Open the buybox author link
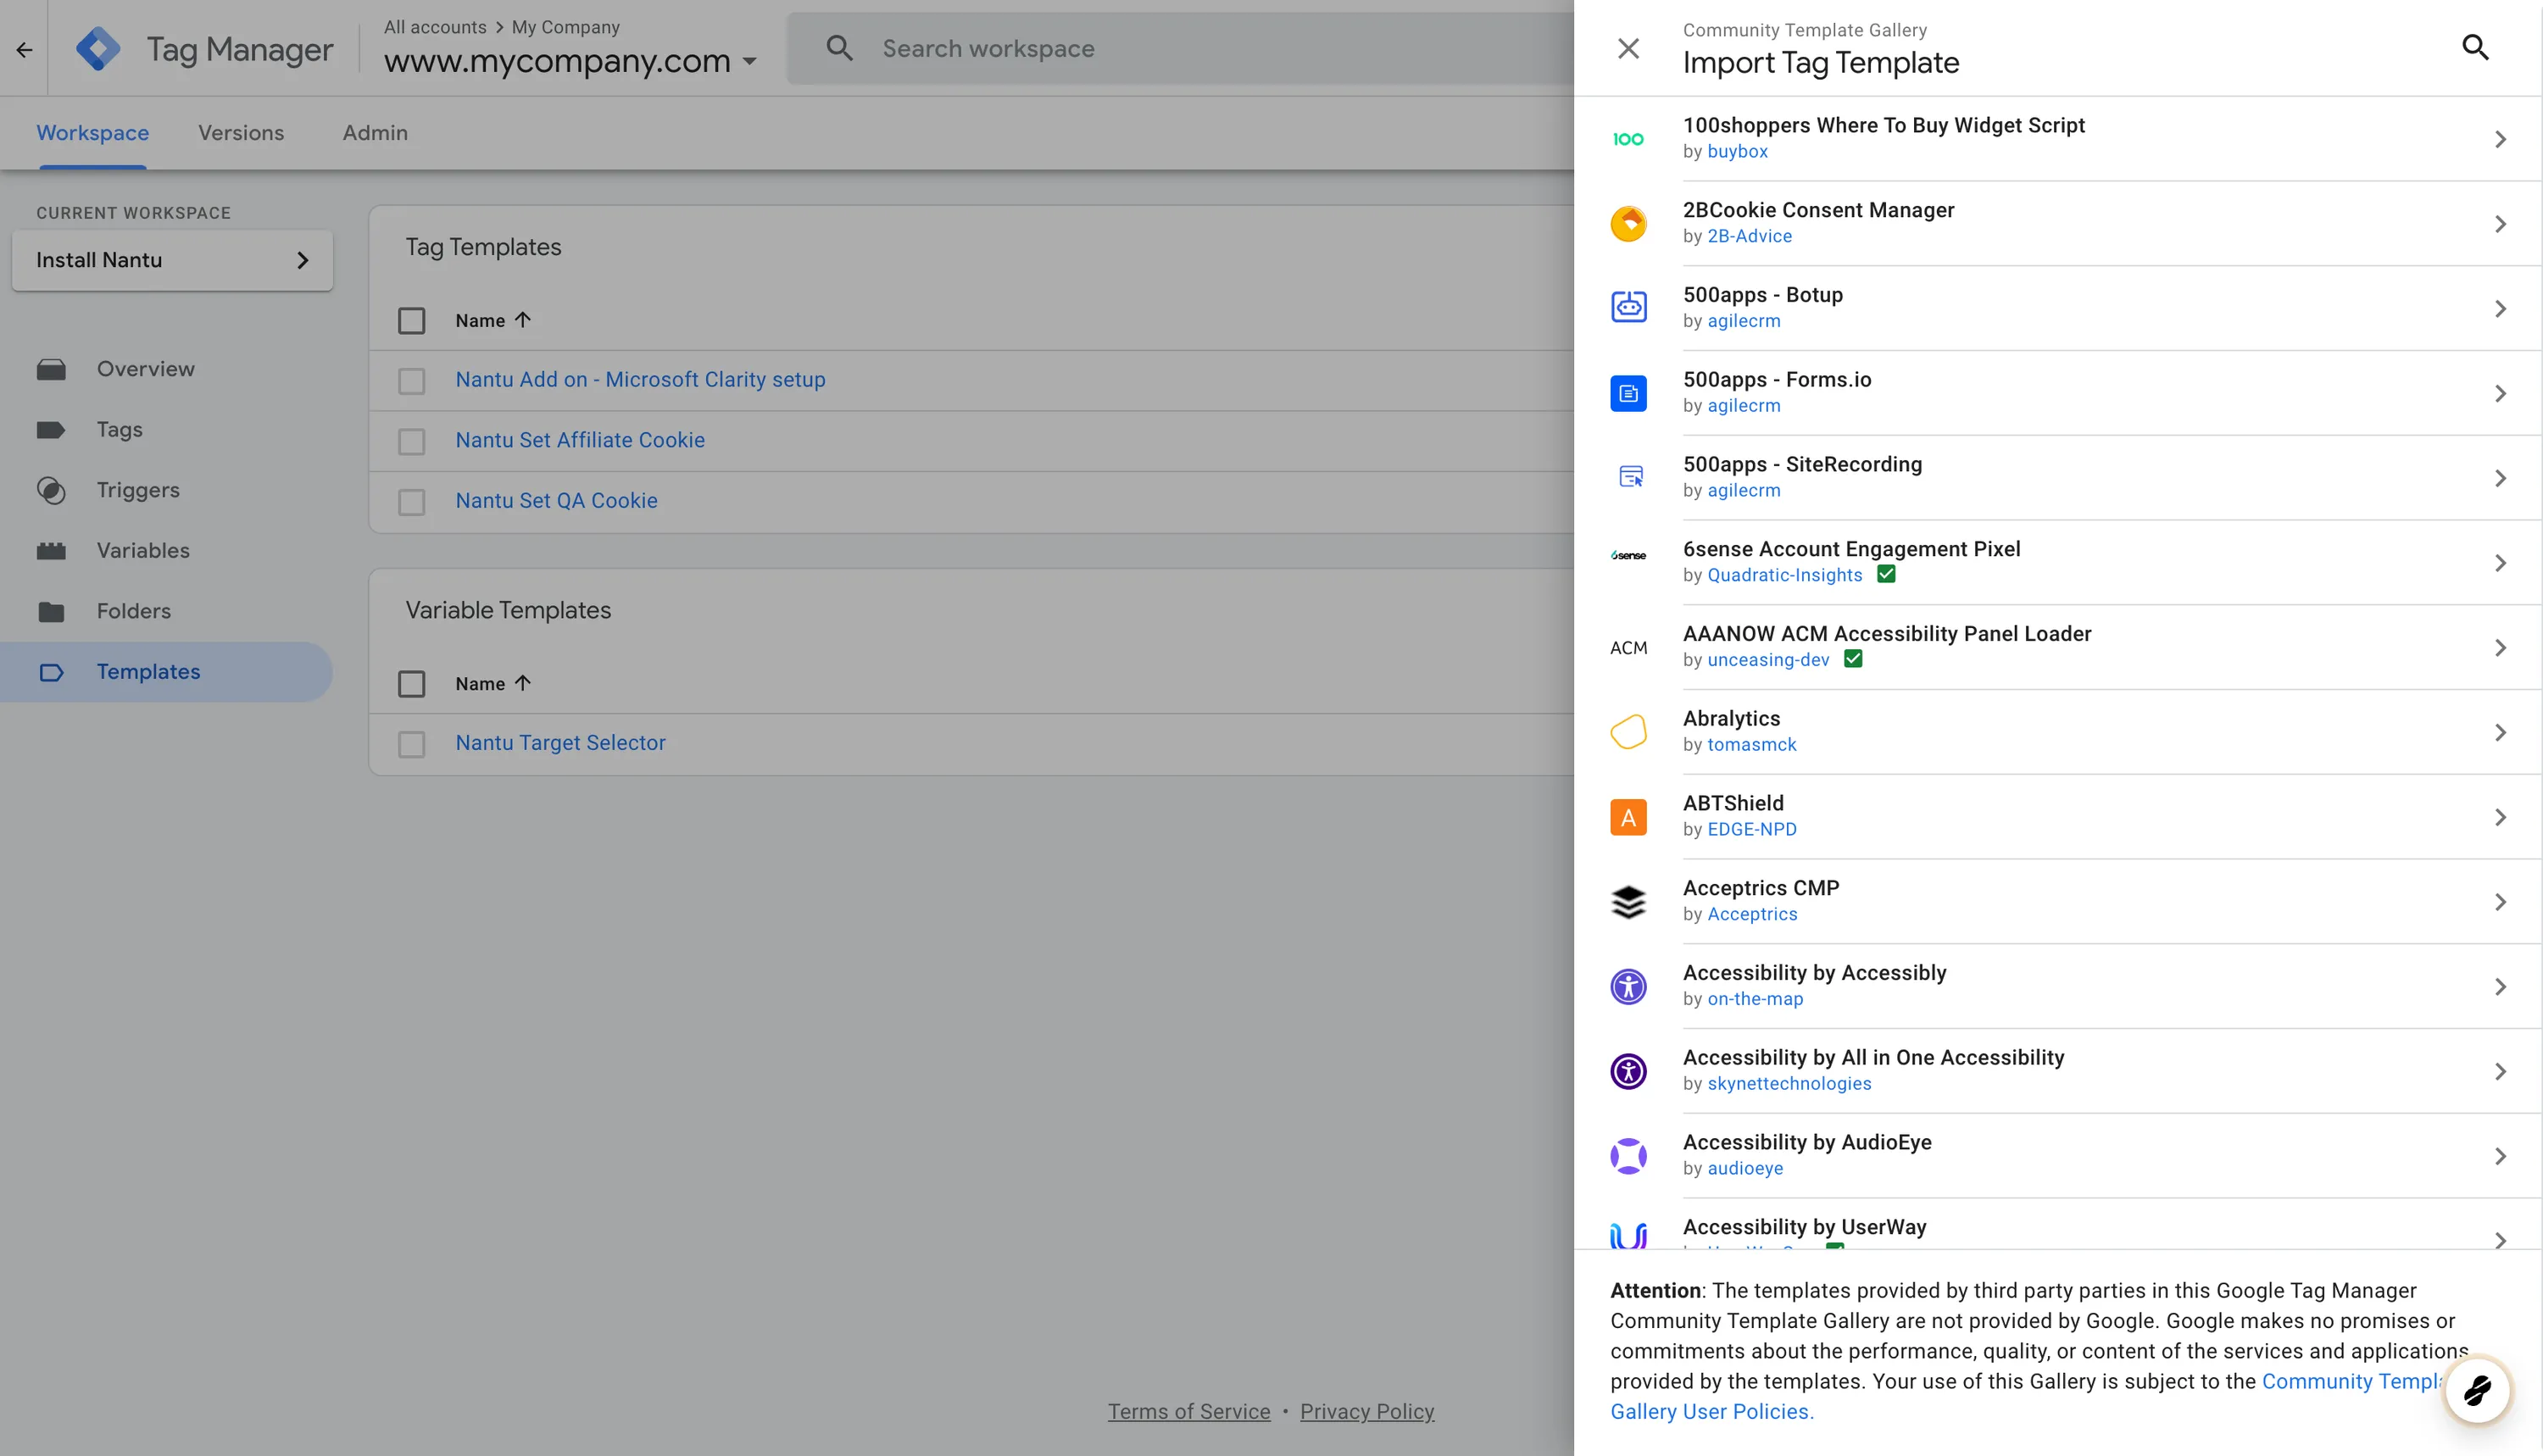The width and height of the screenshot is (2543, 1456). click(1737, 152)
